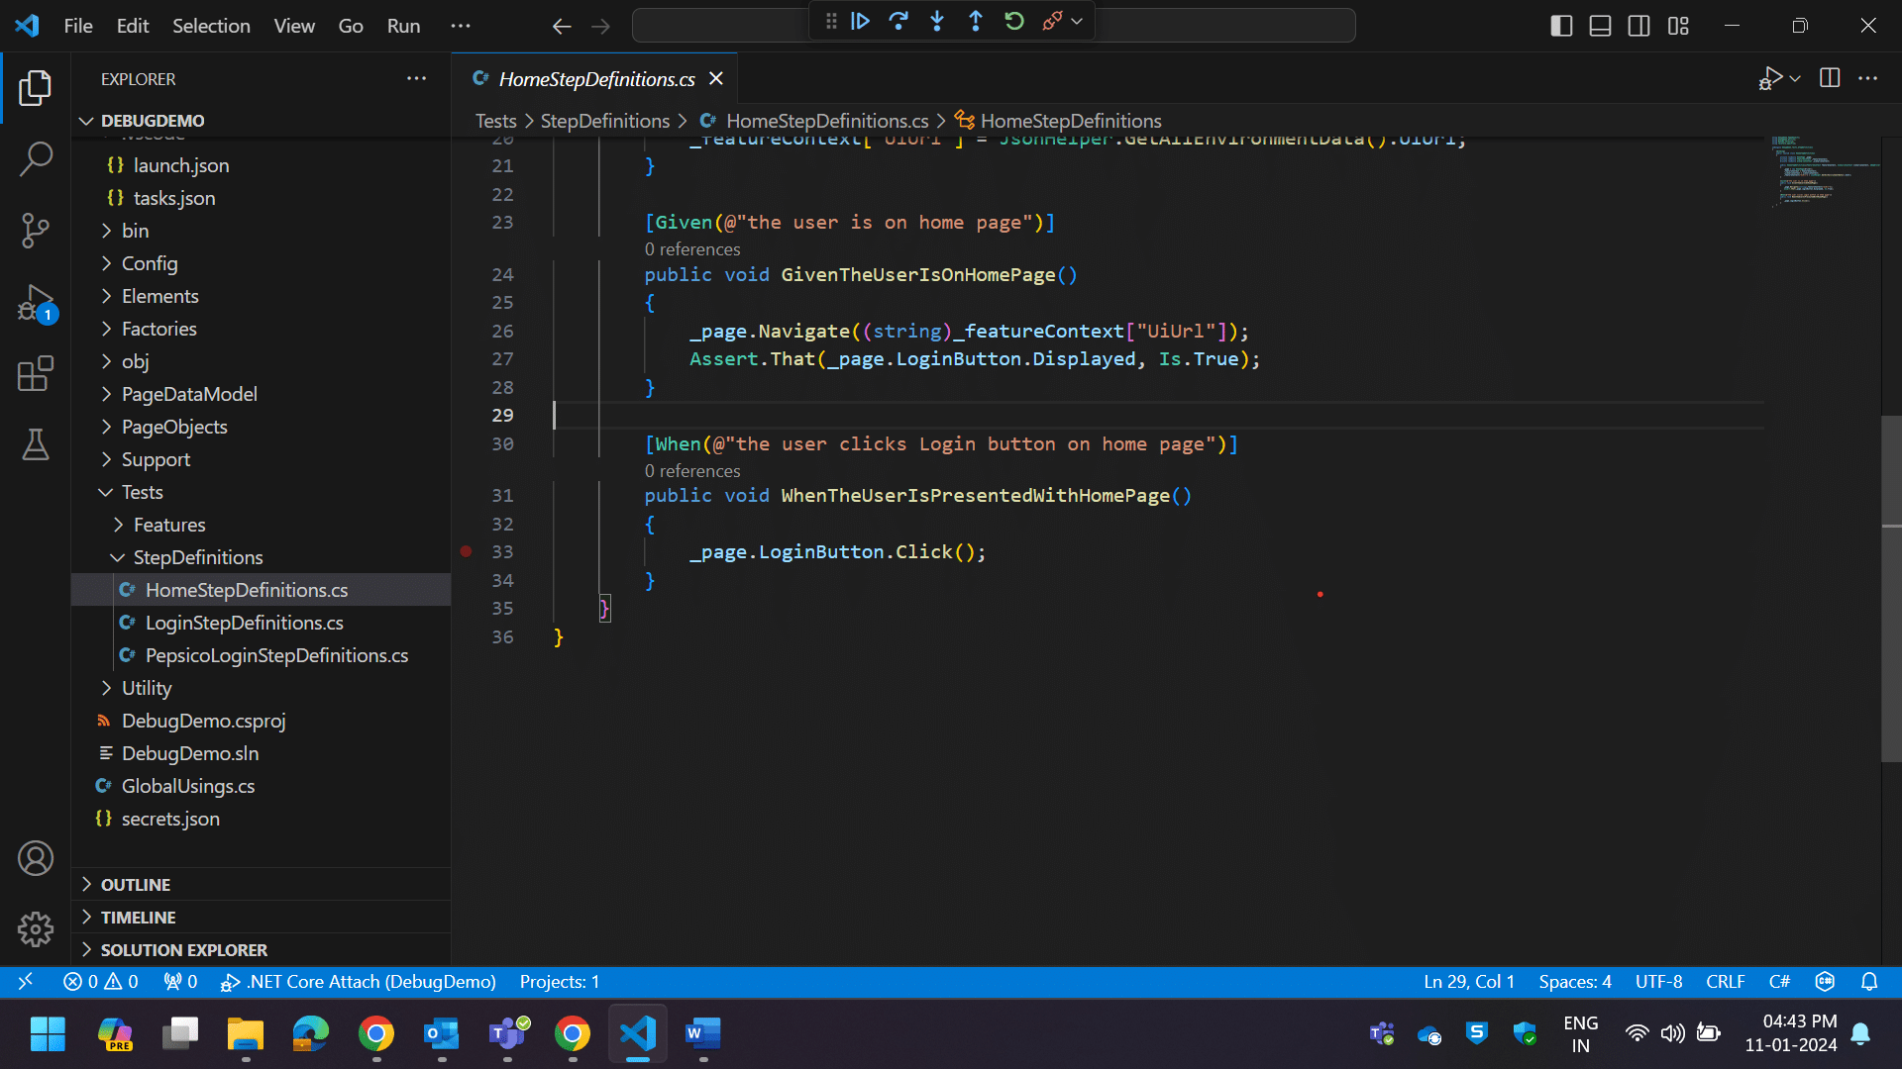Click .NET Core Attach debug configuration

tap(358, 982)
